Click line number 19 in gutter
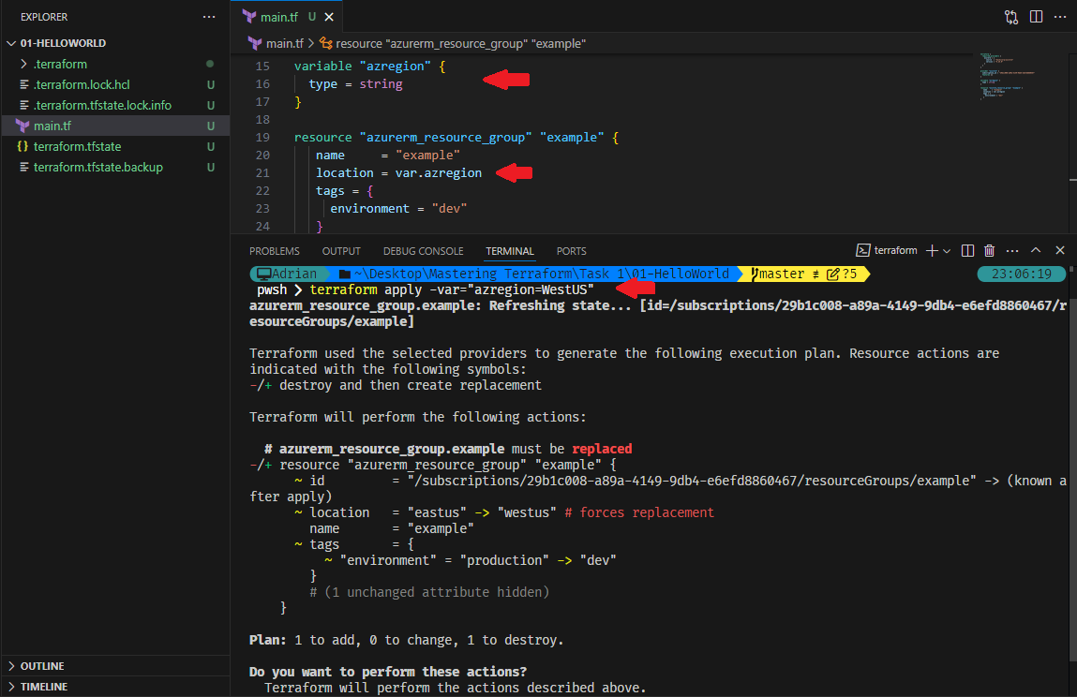The width and height of the screenshot is (1077, 697). 262,138
